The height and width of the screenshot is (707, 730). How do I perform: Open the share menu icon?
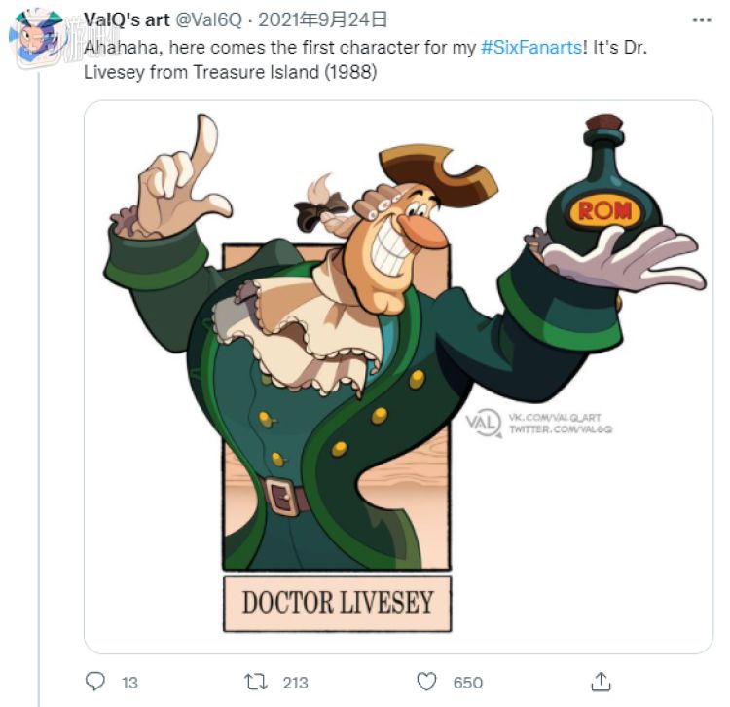pos(602,681)
